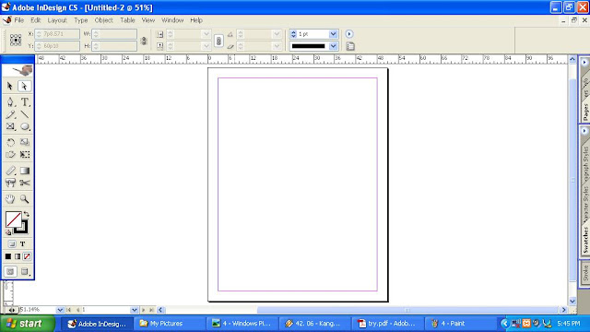Open the stroke type dropdown

pyautogui.click(x=333, y=46)
